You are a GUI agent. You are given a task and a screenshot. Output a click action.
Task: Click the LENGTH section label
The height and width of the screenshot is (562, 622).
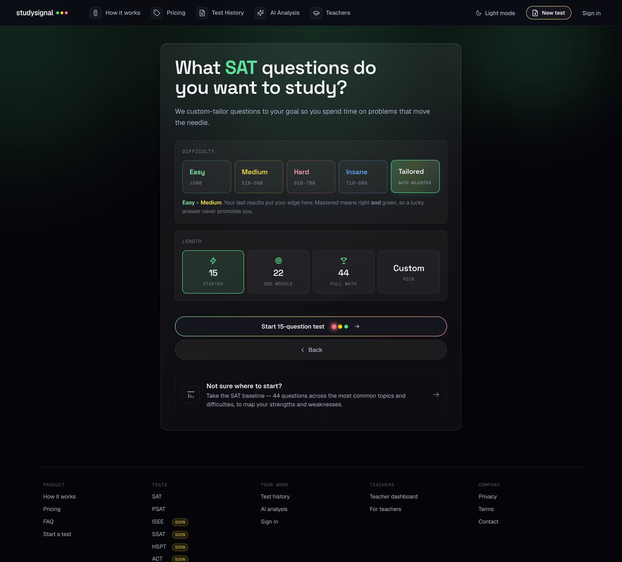192,241
